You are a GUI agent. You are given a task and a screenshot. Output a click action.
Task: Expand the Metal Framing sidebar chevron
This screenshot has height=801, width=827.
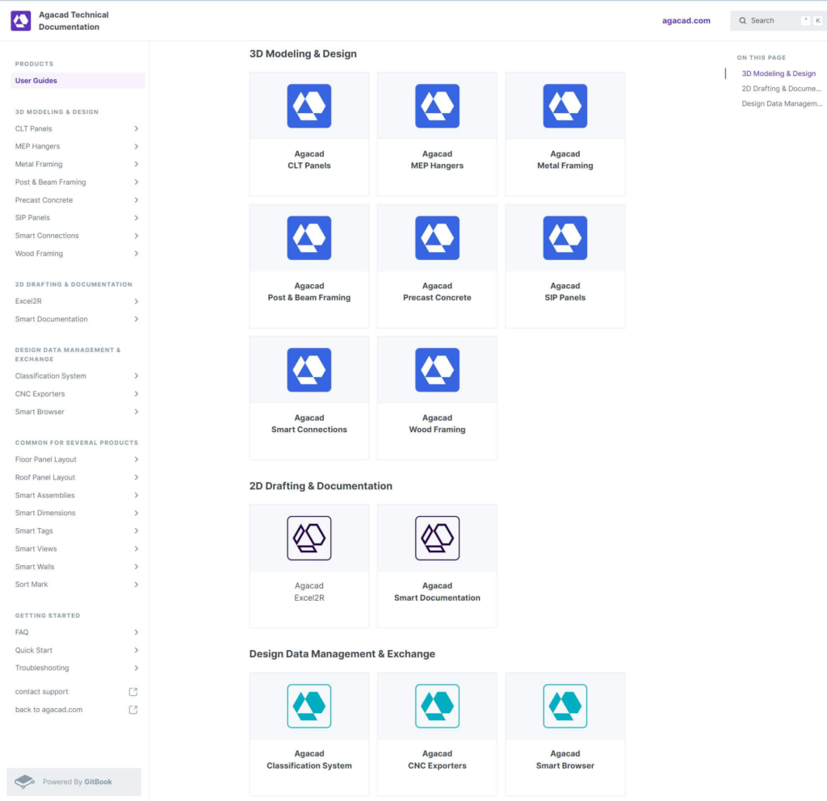(136, 165)
